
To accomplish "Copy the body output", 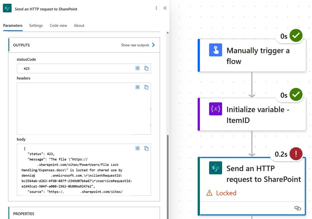I will click(146, 148).
